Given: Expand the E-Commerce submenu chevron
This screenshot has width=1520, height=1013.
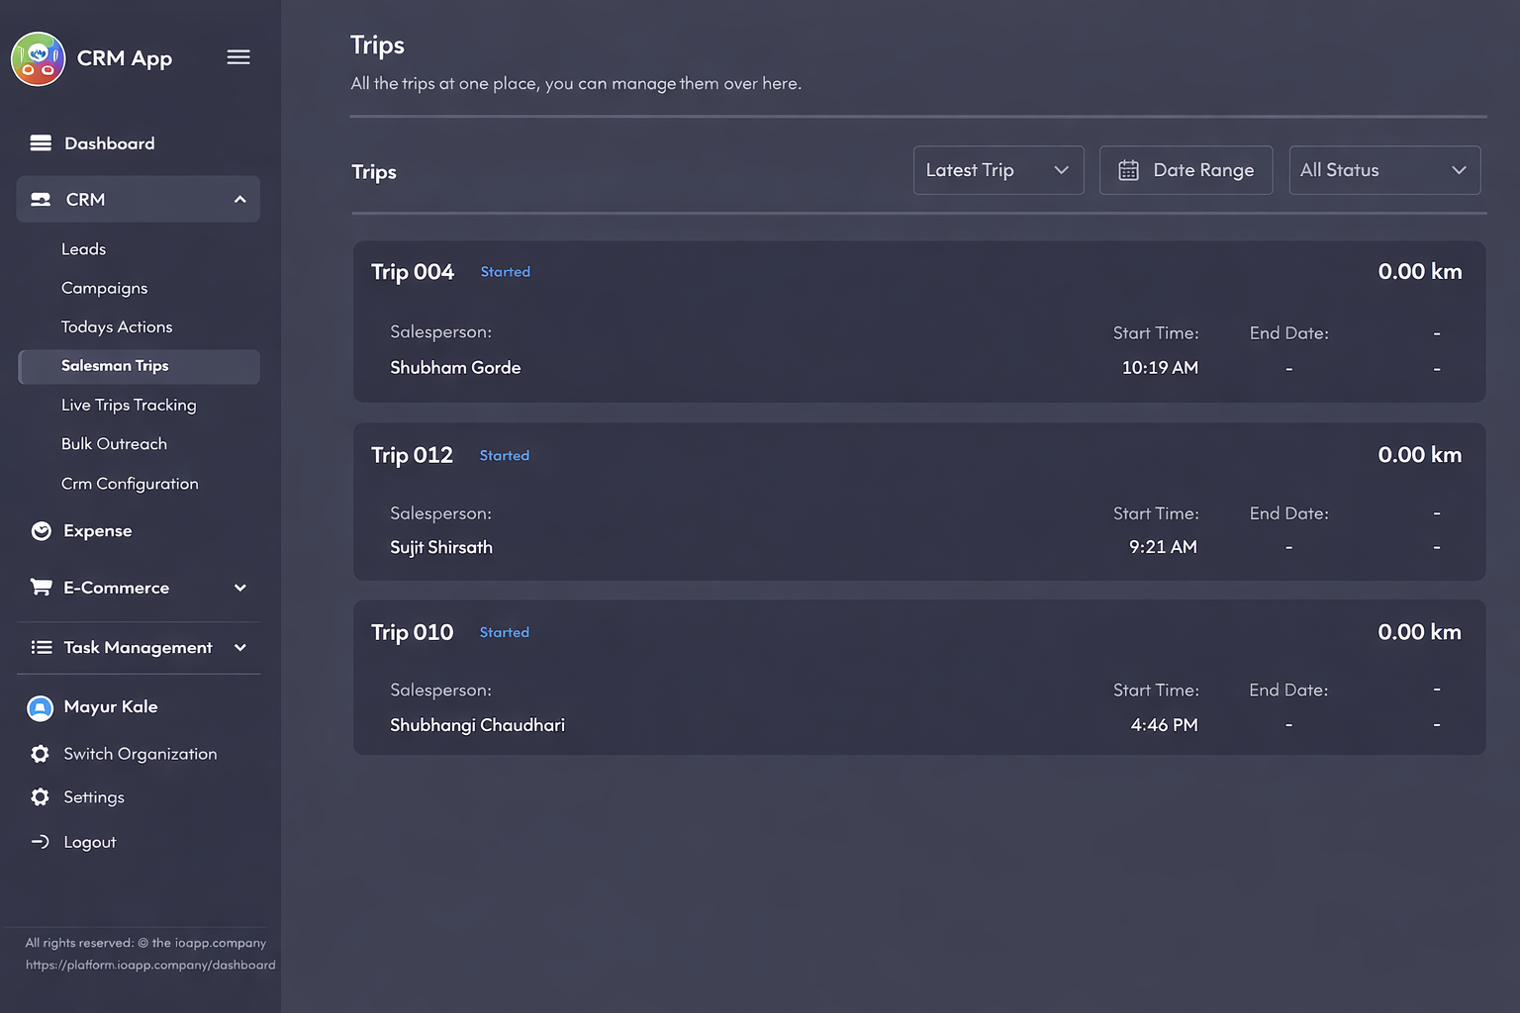Looking at the screenshot, I should point(239,588).
